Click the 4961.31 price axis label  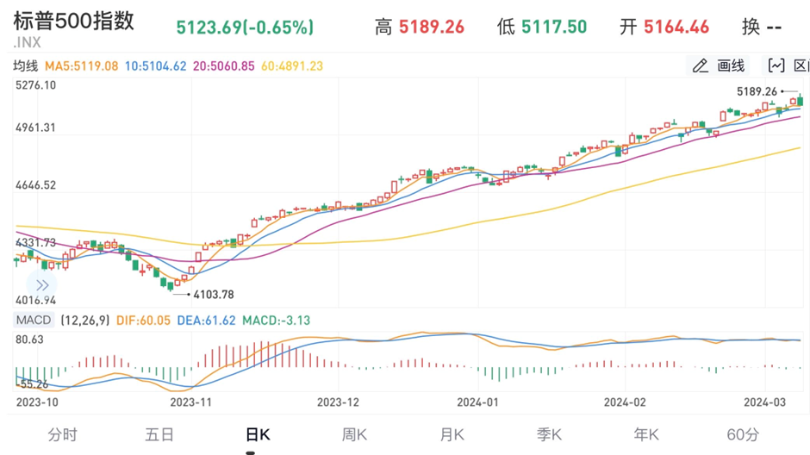tap(35, 128)
